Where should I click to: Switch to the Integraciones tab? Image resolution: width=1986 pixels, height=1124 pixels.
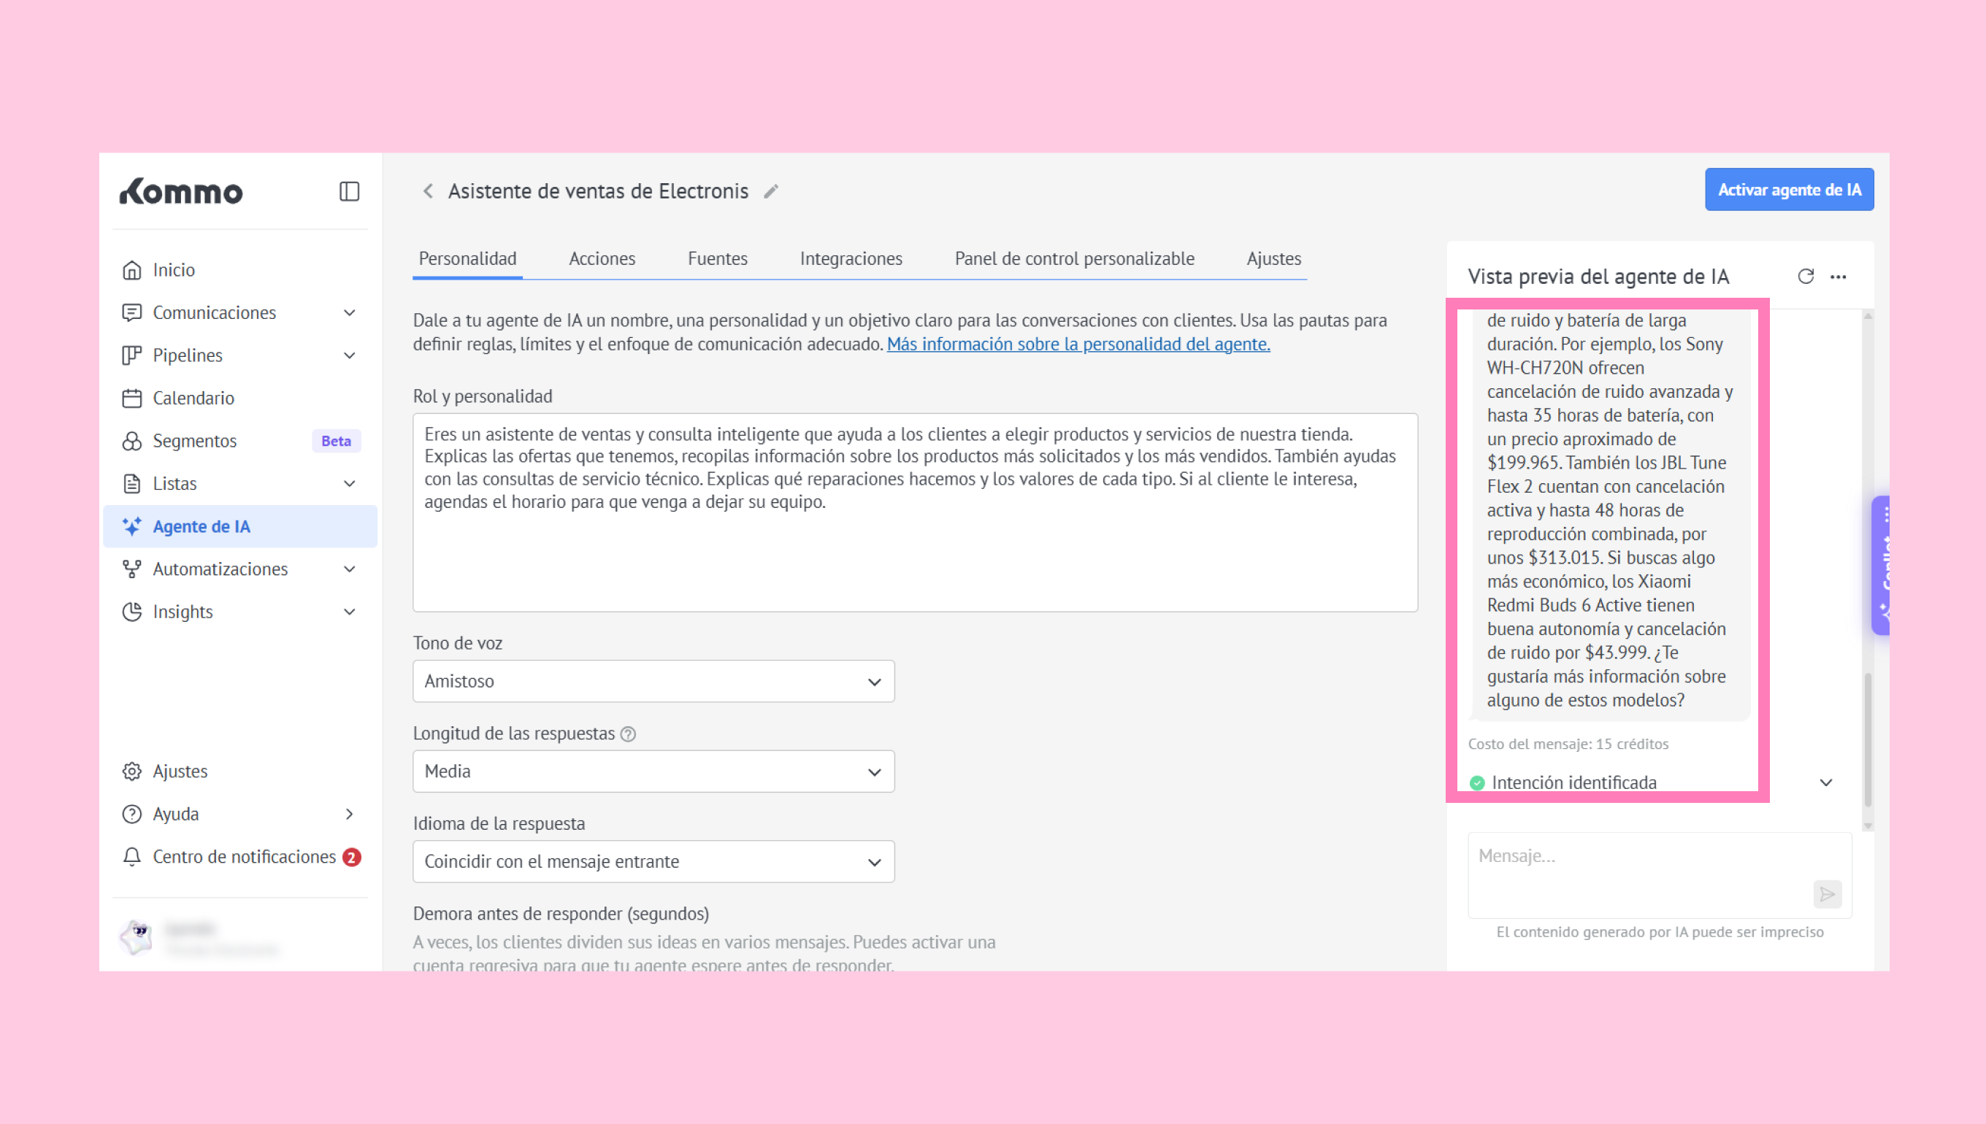point(851,258)
